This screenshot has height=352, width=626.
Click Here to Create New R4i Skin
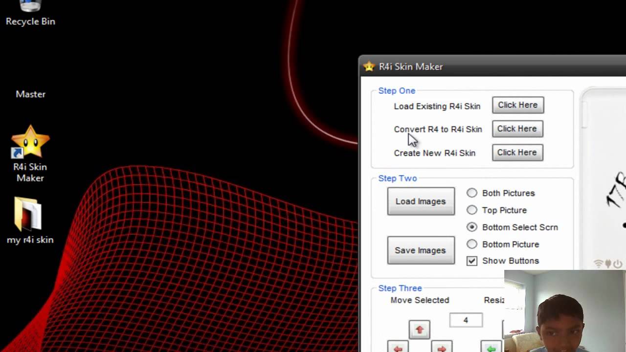pos(517,153)
